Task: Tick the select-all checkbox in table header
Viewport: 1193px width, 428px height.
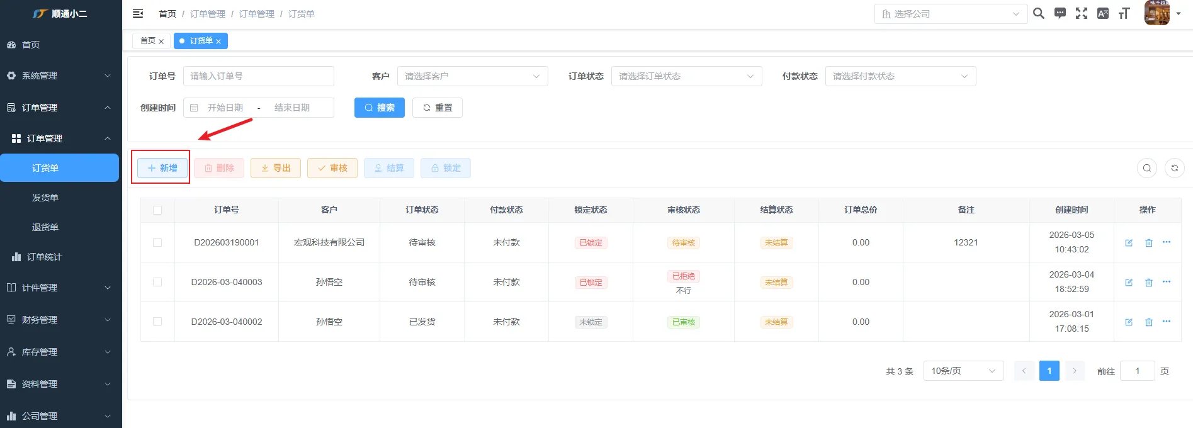Action: coord(157,210)
